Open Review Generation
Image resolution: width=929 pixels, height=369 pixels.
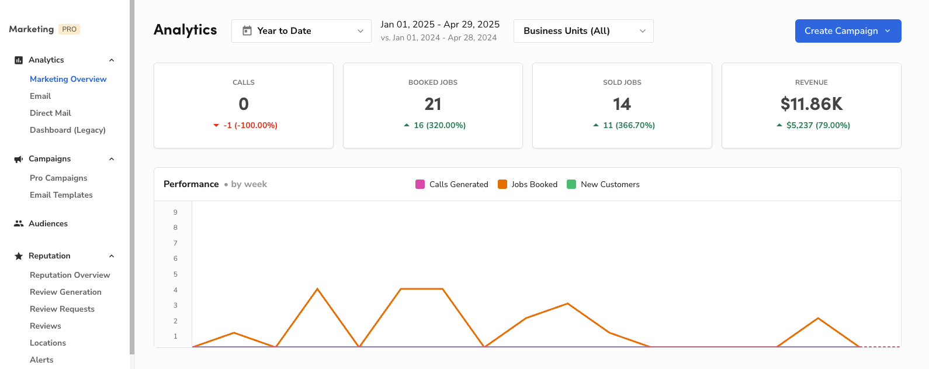click(65, 292)
